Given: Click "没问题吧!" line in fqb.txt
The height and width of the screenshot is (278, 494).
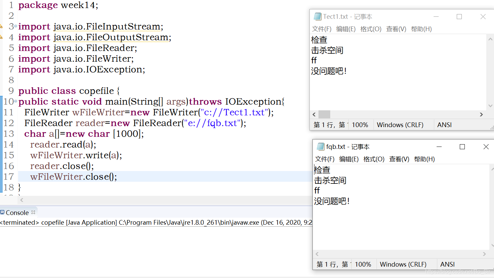Looking at the screenshot, I should click(x=332, y=201).
